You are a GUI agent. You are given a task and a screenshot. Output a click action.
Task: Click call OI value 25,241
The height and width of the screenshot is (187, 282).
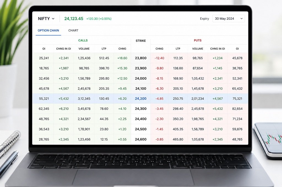(44, 58)
